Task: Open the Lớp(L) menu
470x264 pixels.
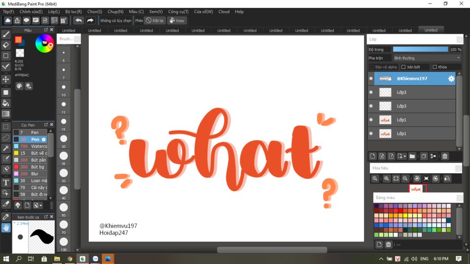Action: pos(54,11)
